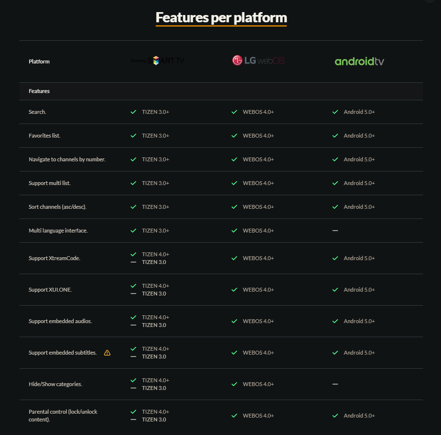Image resolution: width=441 pixels, height=435 pixels.
Task: Click the Android dash in Hide/Show categories row
Action: pos(335,384)
